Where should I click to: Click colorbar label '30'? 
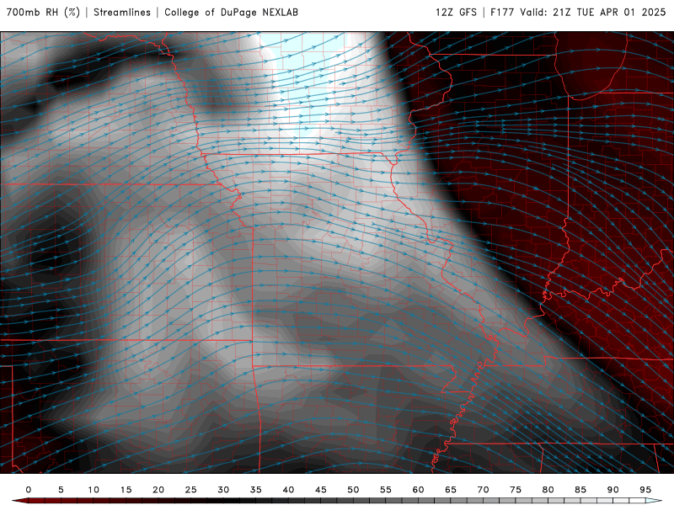click(223, 490)
